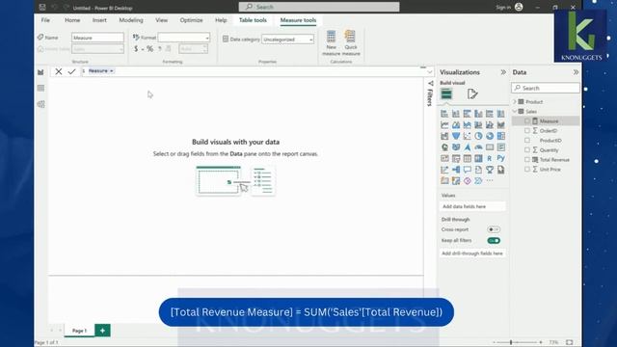The height and width of the screenshot is (347, 617).
Task: Select the Line chart visual
Action: tap(444, 124)
